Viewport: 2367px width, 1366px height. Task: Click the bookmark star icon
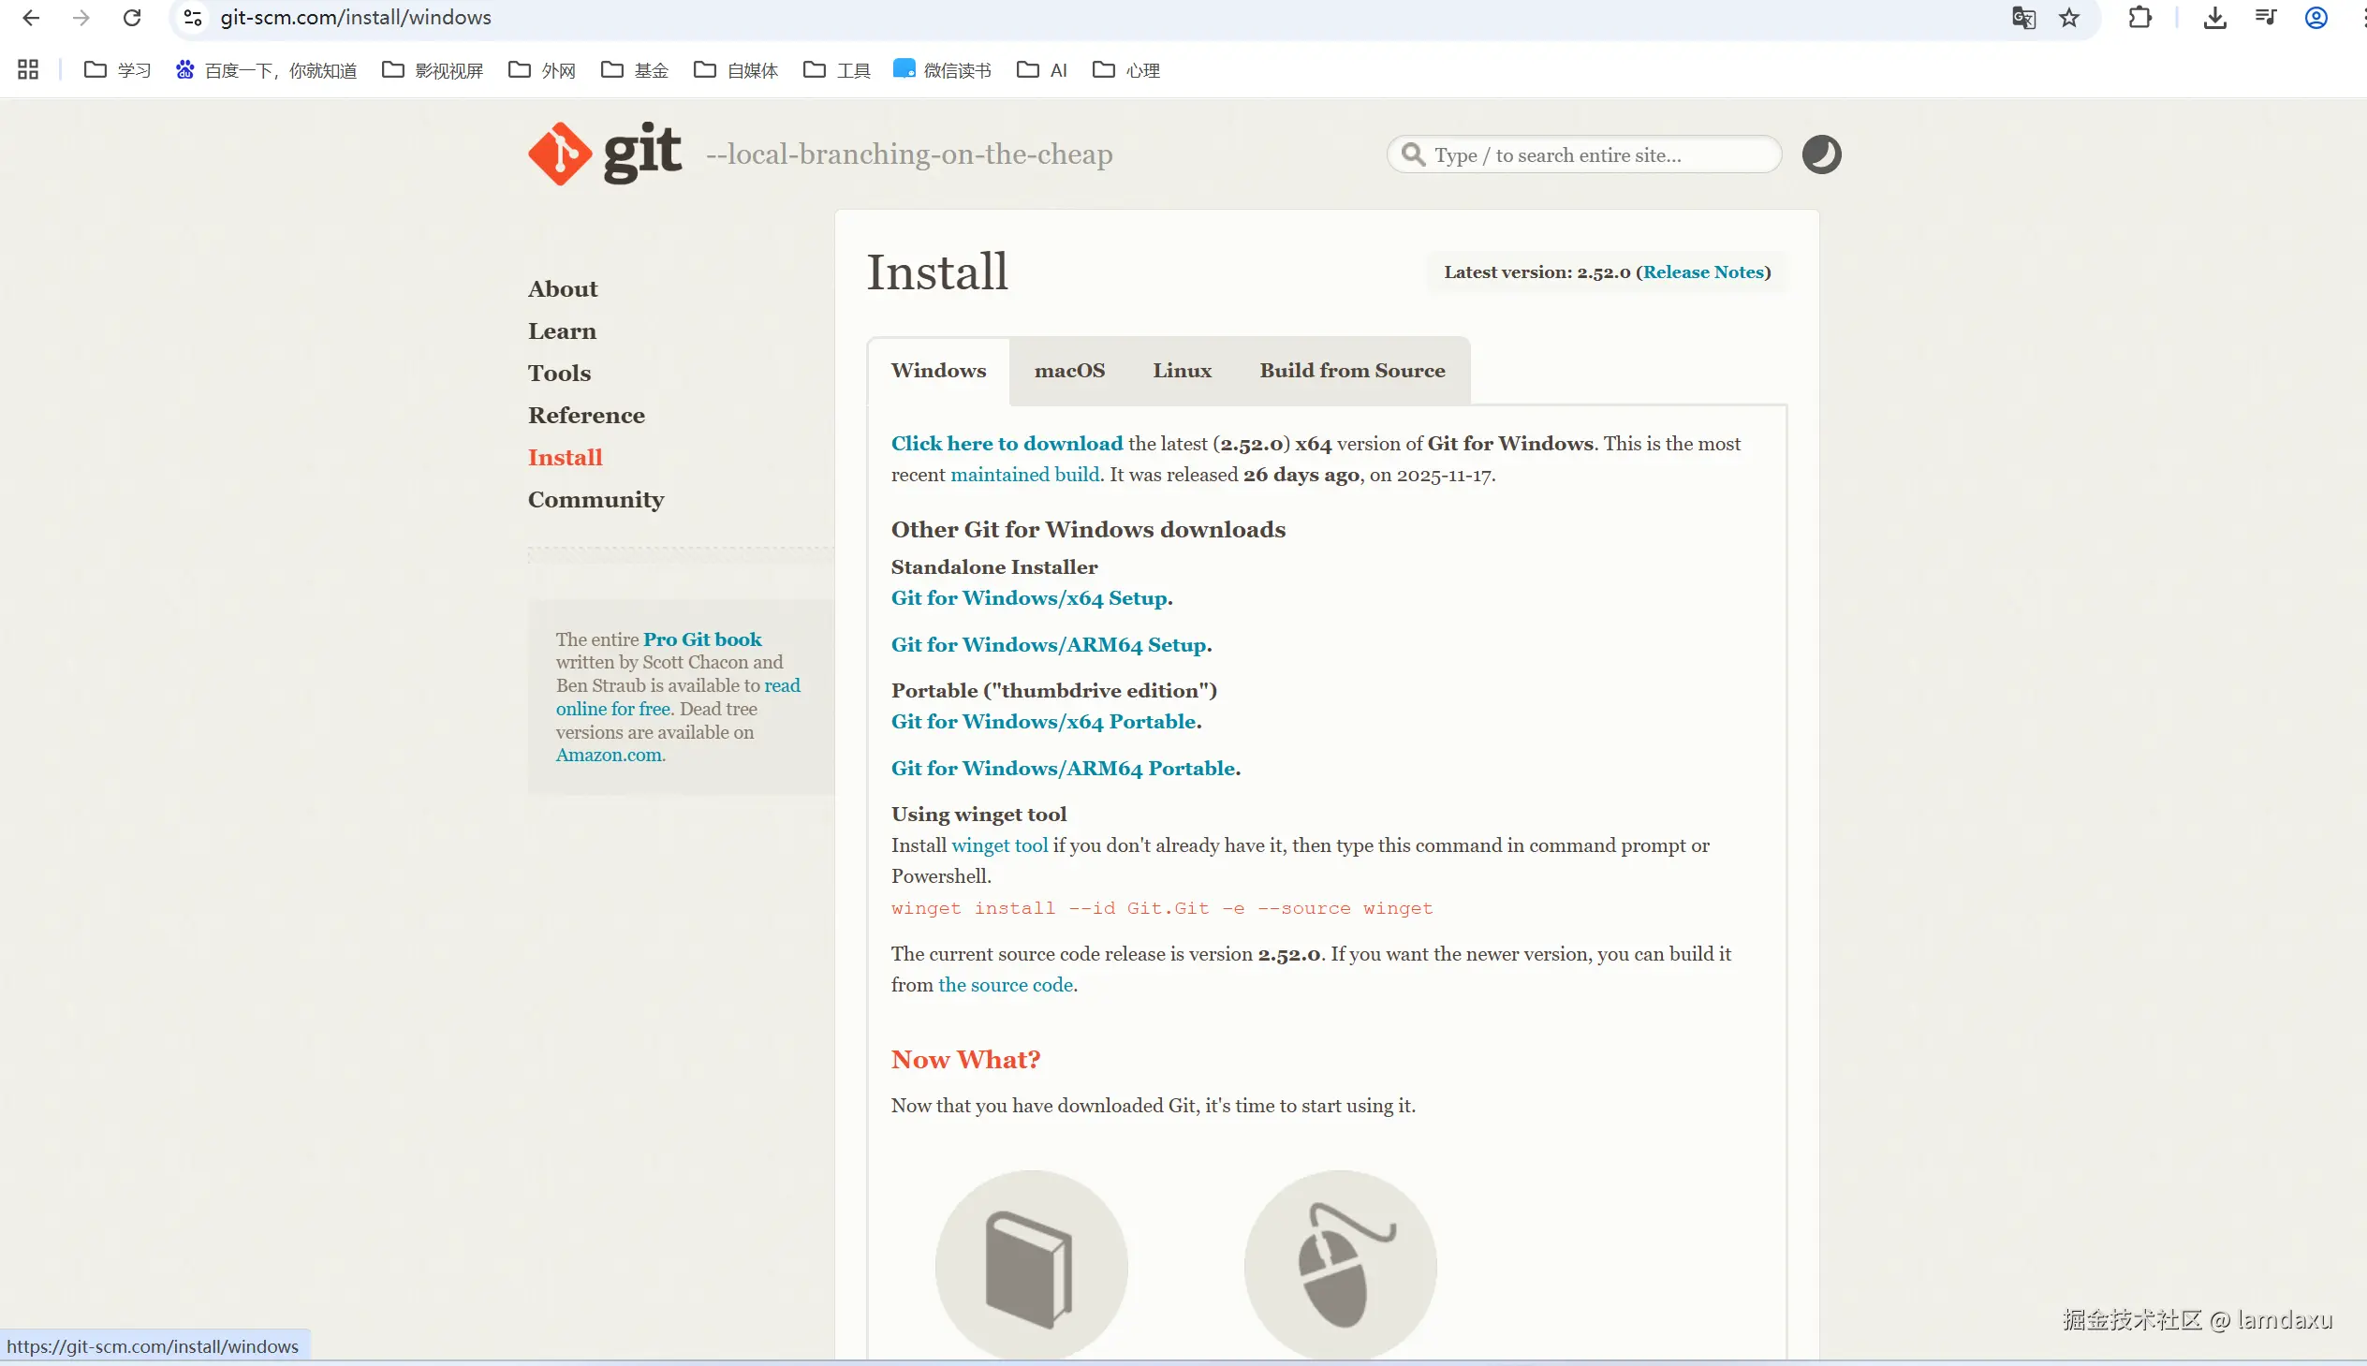pyautogui.click(x=2068, y=18)
